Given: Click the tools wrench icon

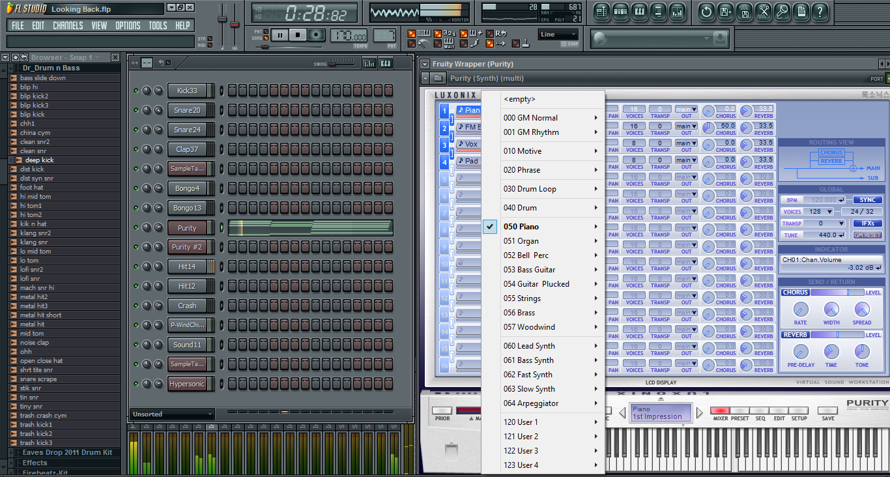Looking at the screenshot, I should pos(764,11).
